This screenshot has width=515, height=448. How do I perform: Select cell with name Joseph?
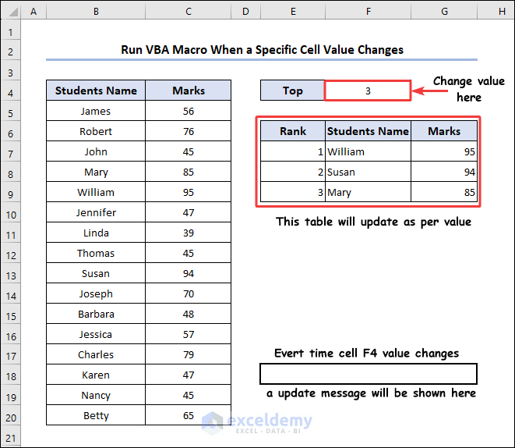[96, 293]
